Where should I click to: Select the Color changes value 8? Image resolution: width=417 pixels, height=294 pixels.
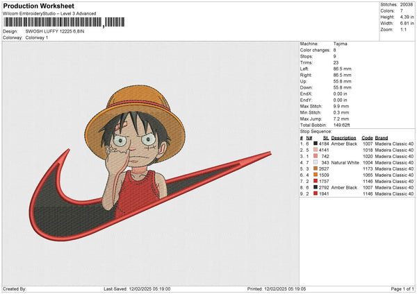pyautogui.click(x=334, y=50)
